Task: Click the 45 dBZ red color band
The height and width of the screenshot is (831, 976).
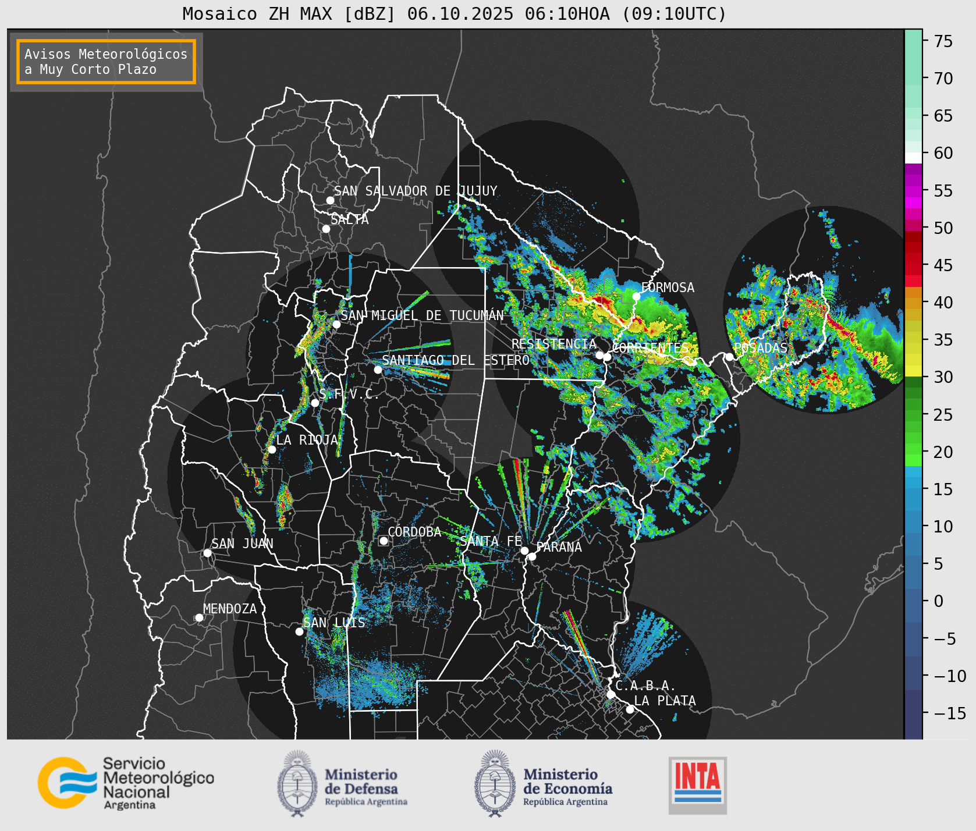Action: coord(913,270)
